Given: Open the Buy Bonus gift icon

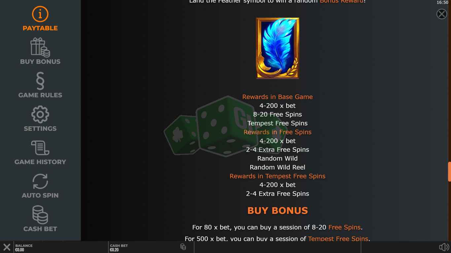Looking at the screenshot, I should click(40, 47).
